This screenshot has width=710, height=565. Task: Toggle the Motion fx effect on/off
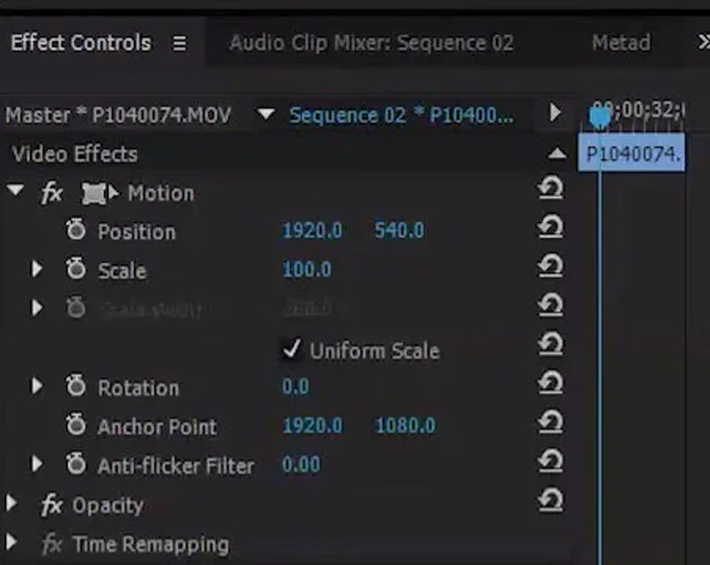[x=51, y=193]
